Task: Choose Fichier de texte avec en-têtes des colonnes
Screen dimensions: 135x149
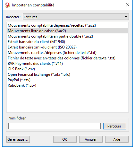Action: [x=67, y=58]
